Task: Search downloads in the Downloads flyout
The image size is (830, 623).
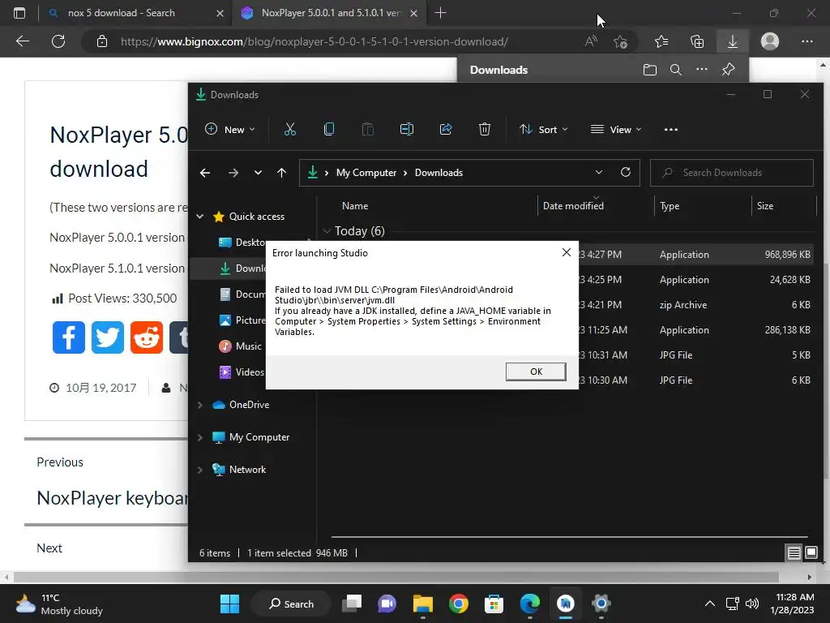Action: point(675,70)
